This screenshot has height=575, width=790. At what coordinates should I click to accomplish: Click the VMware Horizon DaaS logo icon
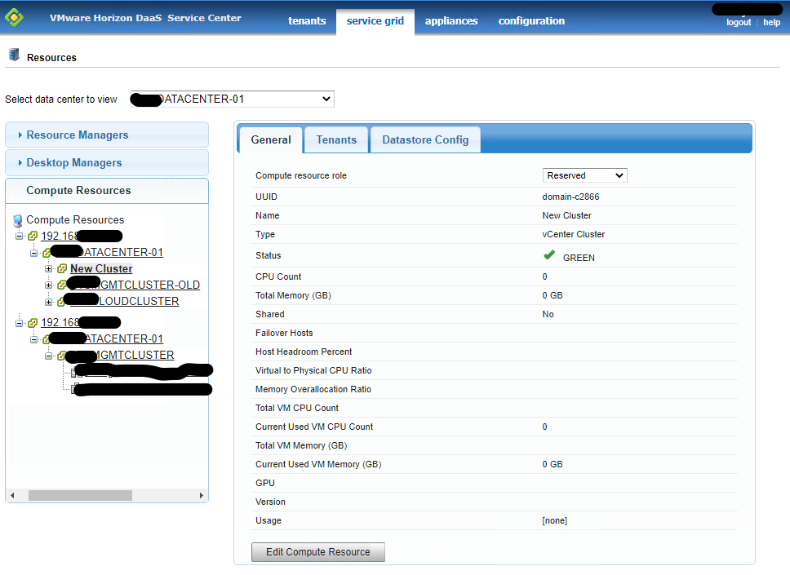tap(14, 18)
